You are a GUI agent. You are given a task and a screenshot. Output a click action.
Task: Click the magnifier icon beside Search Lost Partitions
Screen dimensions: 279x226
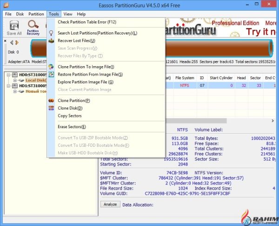tap(51, 33)
